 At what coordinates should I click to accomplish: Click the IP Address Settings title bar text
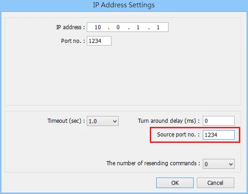coord(124,5)
